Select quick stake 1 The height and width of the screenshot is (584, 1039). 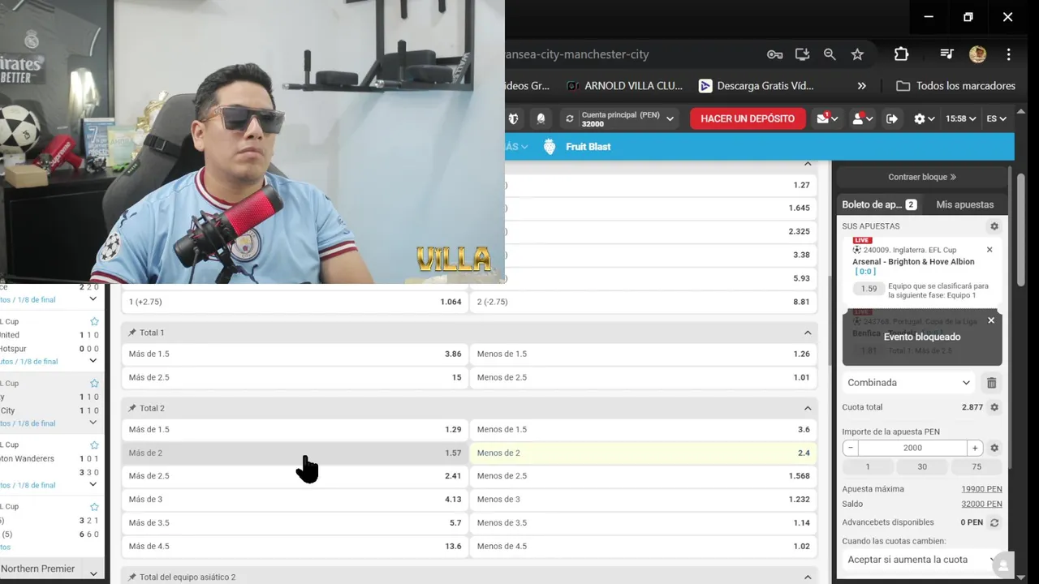click(x=868, y=466)
